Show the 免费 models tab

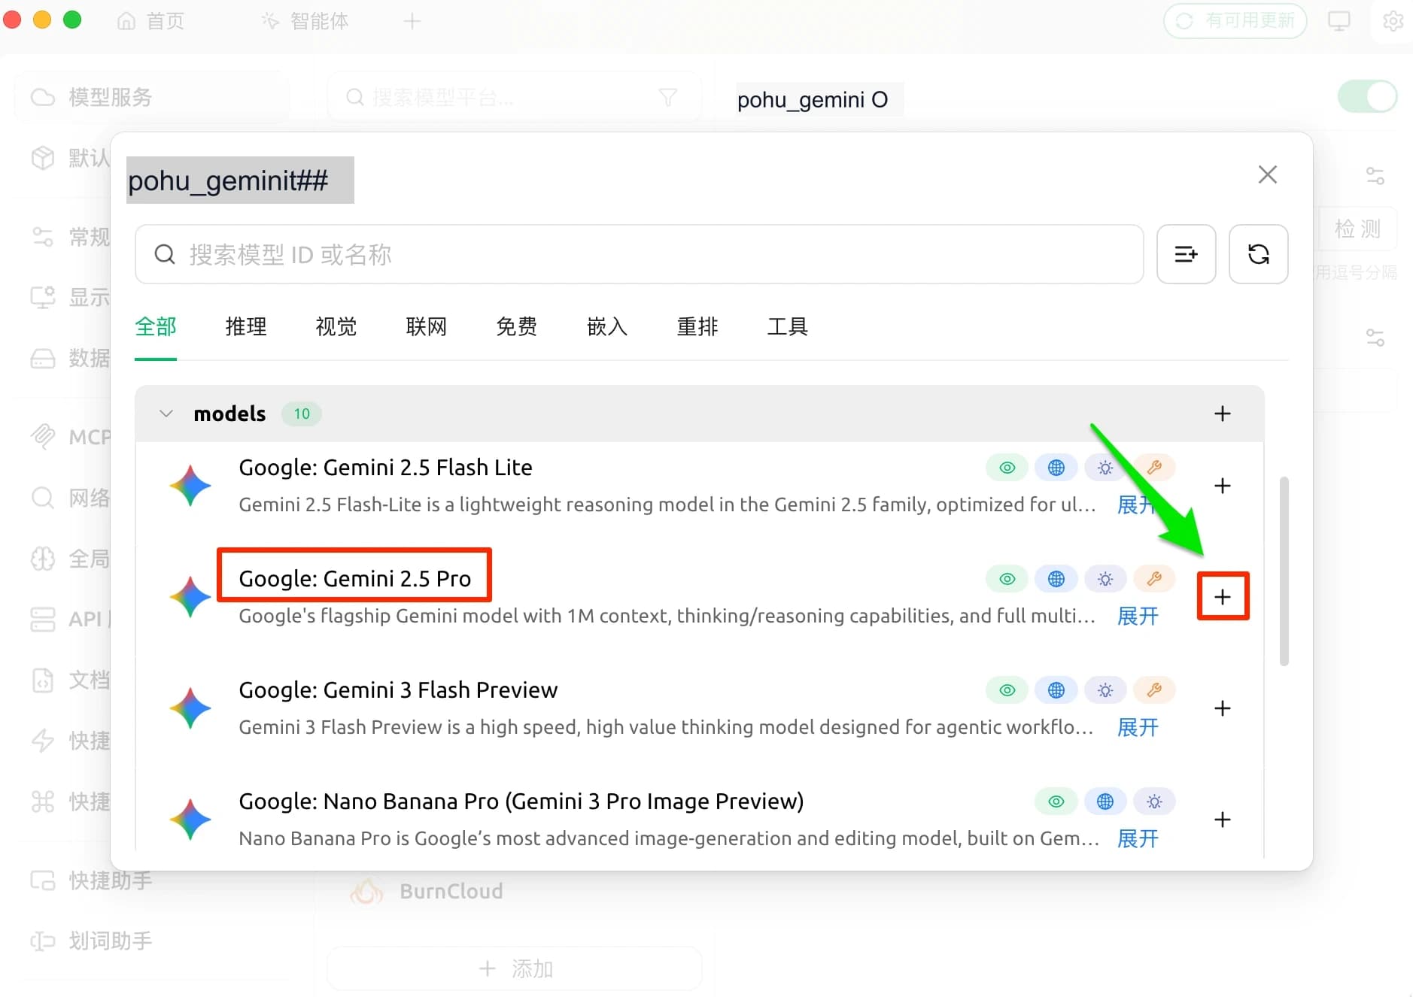coord(517,326)
